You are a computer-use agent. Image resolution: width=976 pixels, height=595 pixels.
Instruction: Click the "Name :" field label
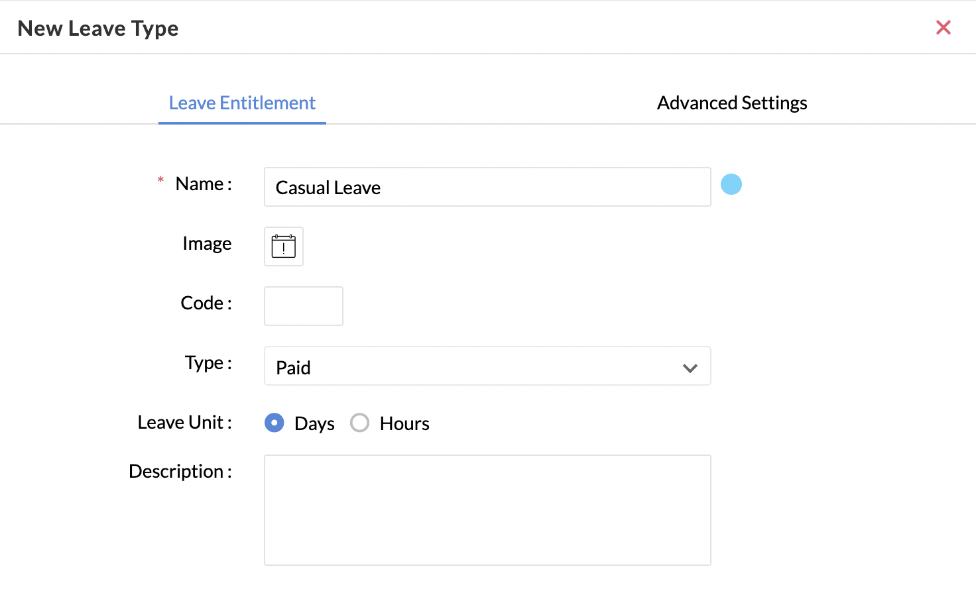coord(203,184)
